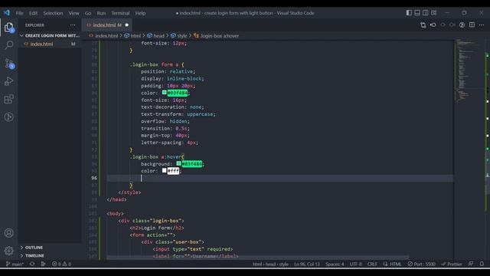490x276 pixels.
Task: Click the Synchronize Changes icon in status bar
Action: coord(32,264)
